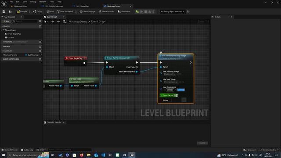Click the Find button
This screenshot has width=281, height=158.
coord(50,11)
